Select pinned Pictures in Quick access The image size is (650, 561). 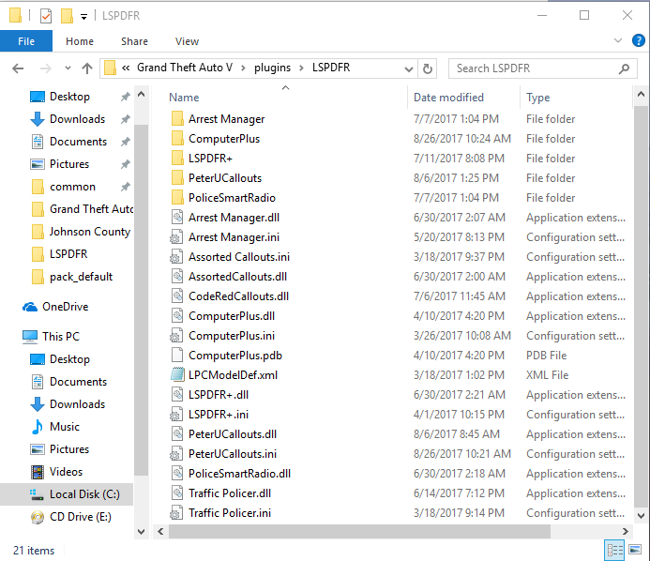pos(69,164)
